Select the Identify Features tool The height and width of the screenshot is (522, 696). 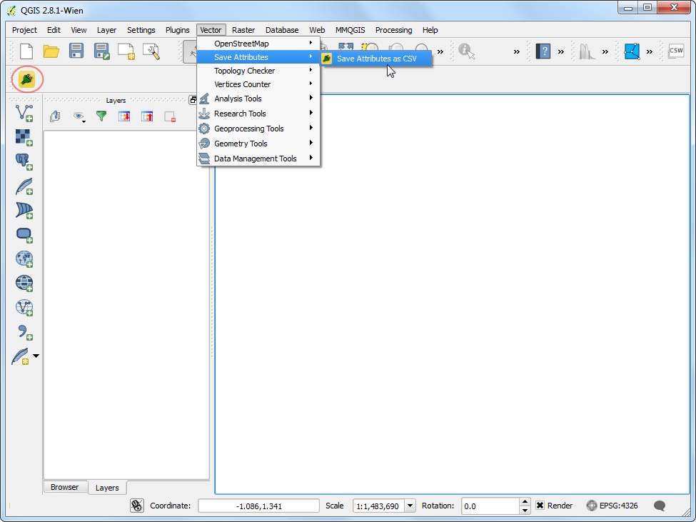pos(467,51)
